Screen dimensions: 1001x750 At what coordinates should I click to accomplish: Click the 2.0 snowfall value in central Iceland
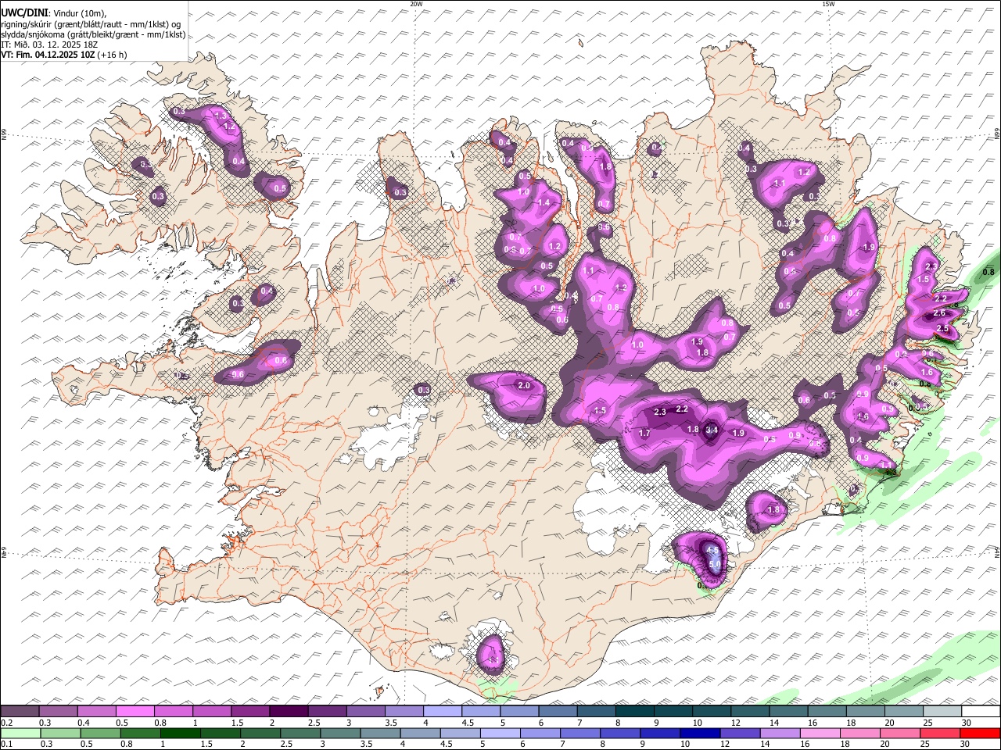(524, 385)
